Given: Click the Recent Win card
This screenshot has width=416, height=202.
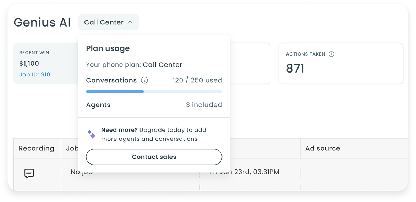Looking at the screenshot, I should [46, 63].
